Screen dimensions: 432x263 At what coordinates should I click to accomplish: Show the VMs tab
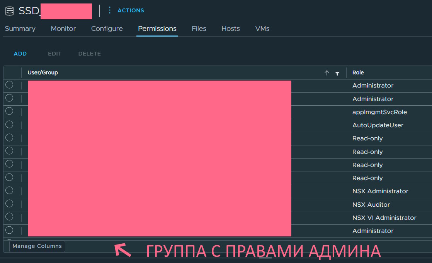(262, 29)
